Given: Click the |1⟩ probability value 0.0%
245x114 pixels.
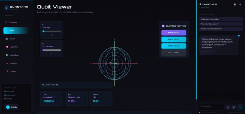Looking at the screenshot, I should 72,101.
